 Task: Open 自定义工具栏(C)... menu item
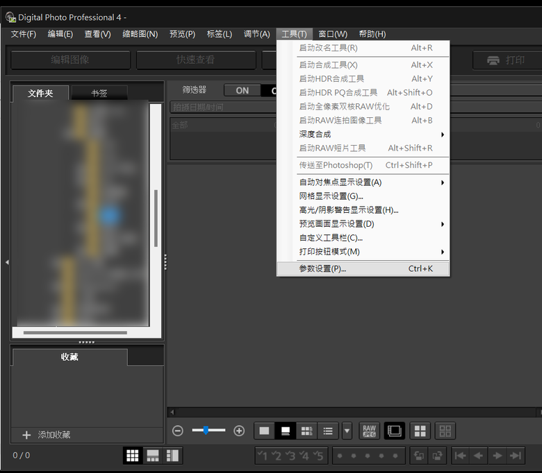363,238
